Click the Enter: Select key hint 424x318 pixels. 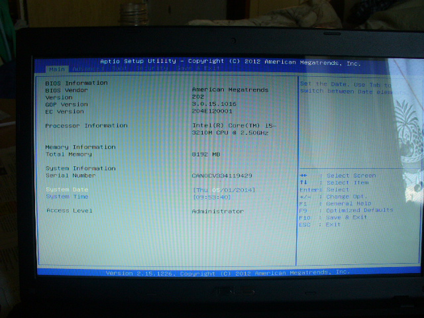pyautogui.click(x=324, y=190)
